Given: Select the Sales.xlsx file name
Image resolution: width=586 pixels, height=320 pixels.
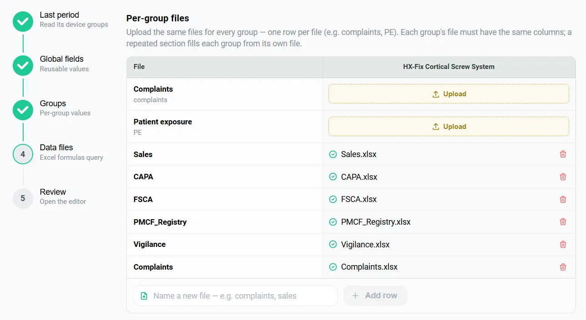Looking at the screenshot, I should (359, 154).
